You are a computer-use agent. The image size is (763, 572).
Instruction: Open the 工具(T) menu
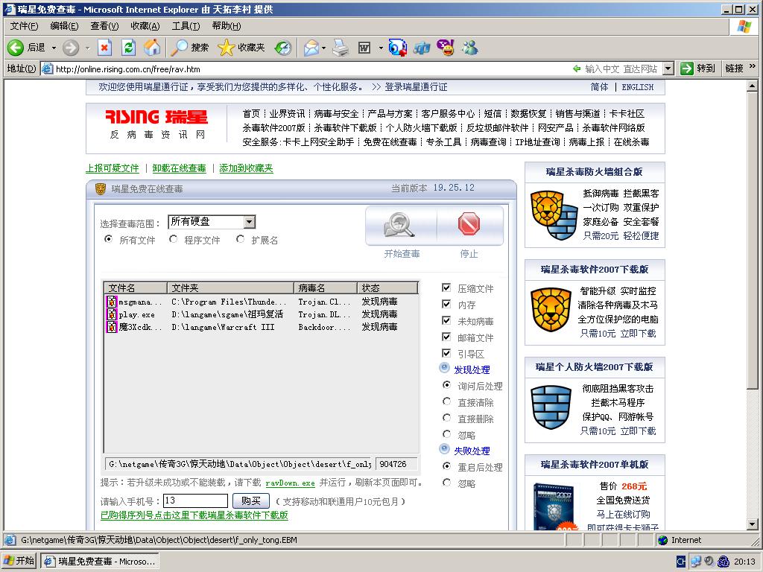[x=186, y=26]
